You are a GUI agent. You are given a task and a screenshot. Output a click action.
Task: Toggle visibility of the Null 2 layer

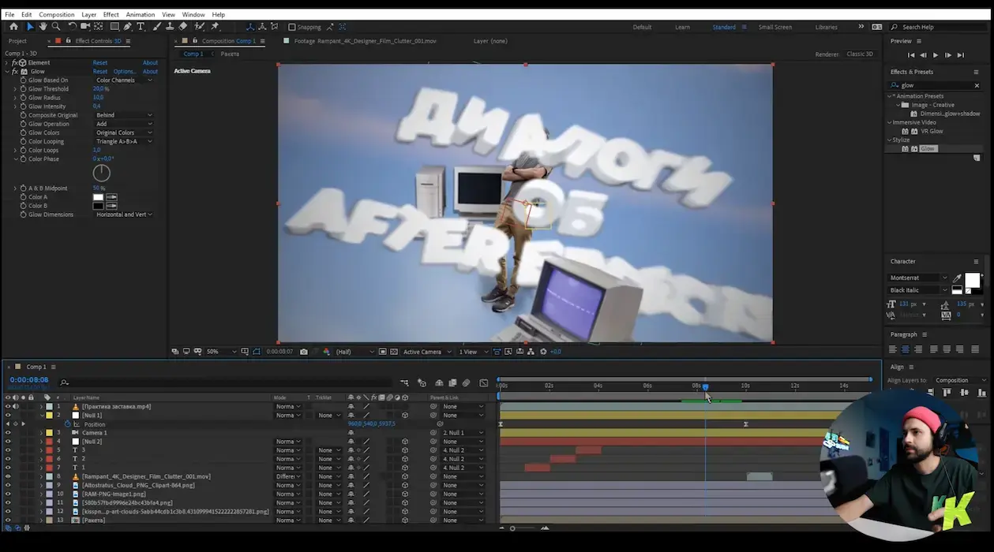tap(8, 442)
